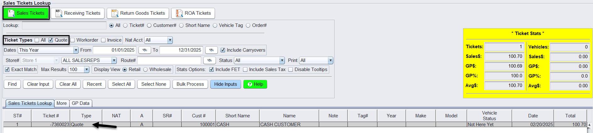
Task: Switch to the More tab
Action: [62, 103]
